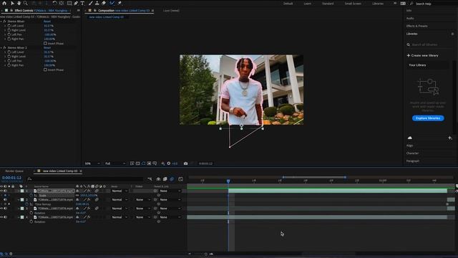Select the Zoom magnifier tool
This screenshot has width=458, height=258.
point(26,3)
